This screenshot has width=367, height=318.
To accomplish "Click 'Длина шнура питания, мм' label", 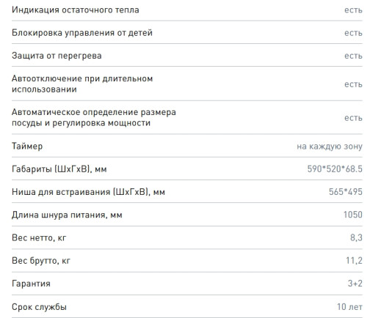I will [67, 215].
